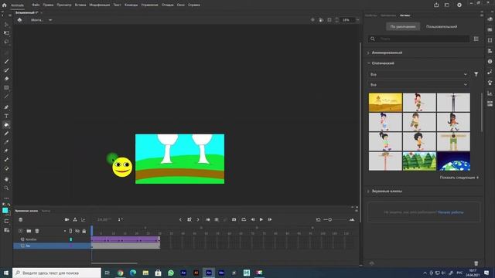Viewport: 495px width, 278px height.
Task: Click the Play button in timeline
Action: pyautogui.click(x=261, y=219)
